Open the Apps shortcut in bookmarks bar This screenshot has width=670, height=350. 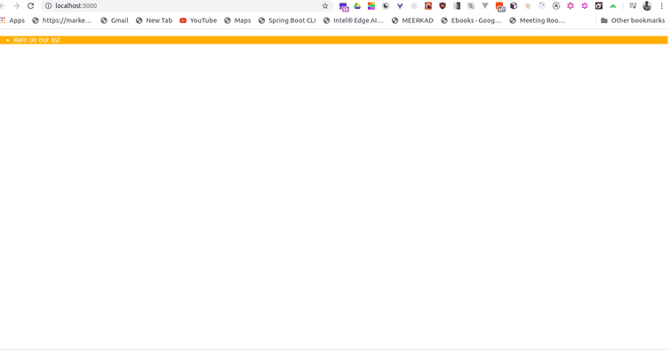12,20
